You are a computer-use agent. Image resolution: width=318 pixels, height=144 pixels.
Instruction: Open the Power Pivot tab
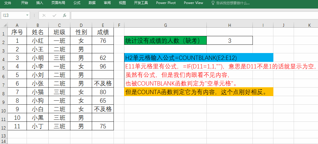coord(166,3)
